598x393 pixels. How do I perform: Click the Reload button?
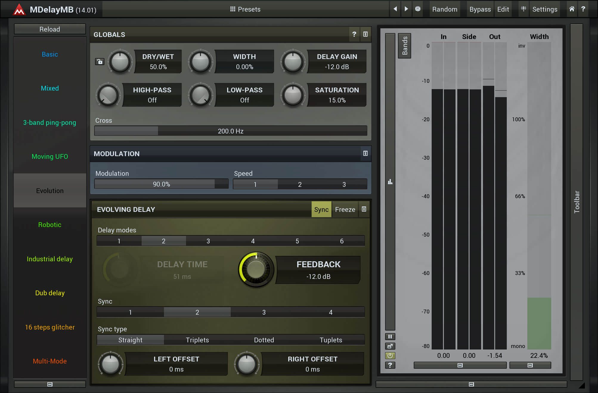click(50, 29)
